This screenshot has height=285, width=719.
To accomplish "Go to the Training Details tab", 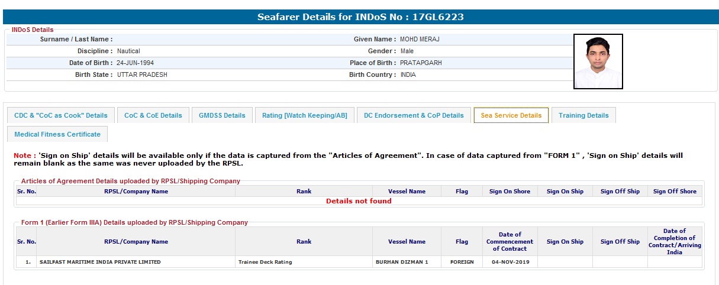I will click(583, 115).
